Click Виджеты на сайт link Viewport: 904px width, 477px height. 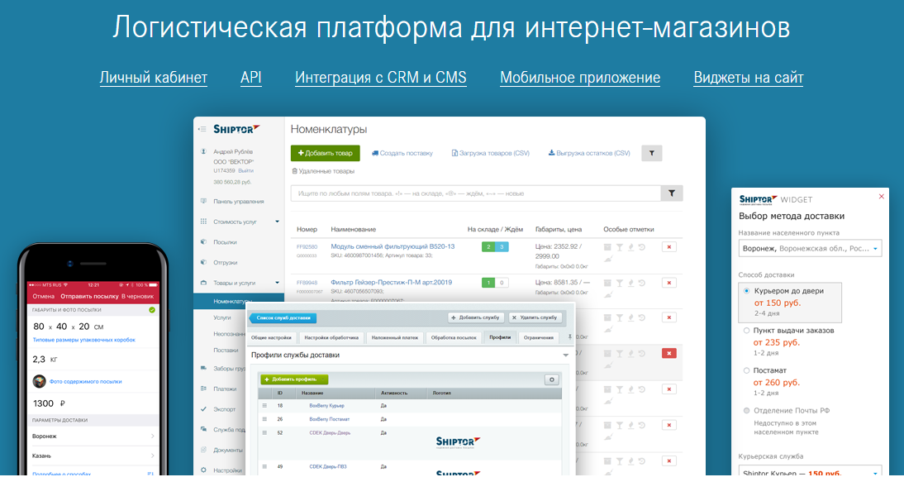[x=749, y=77]
